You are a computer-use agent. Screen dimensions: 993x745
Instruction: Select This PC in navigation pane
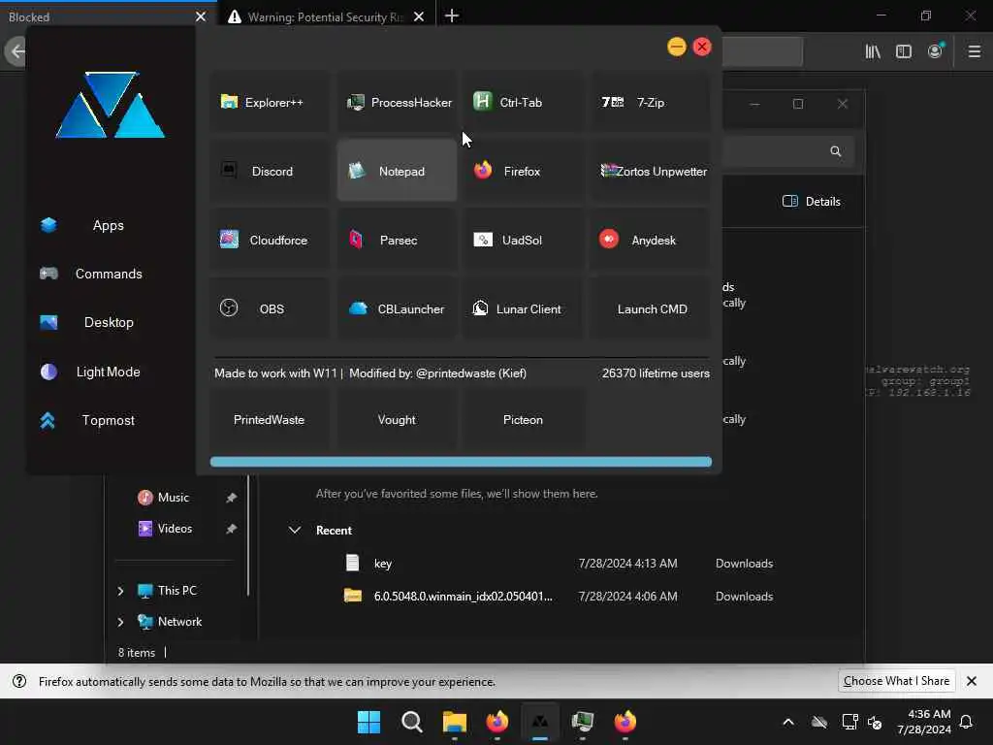tap(177, 591)
